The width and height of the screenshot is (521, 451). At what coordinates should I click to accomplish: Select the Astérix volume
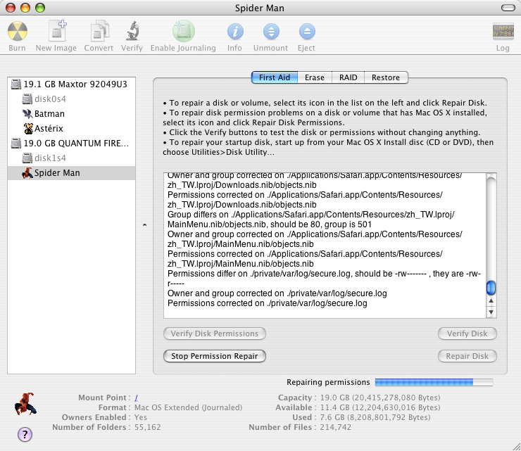(71, 129)
